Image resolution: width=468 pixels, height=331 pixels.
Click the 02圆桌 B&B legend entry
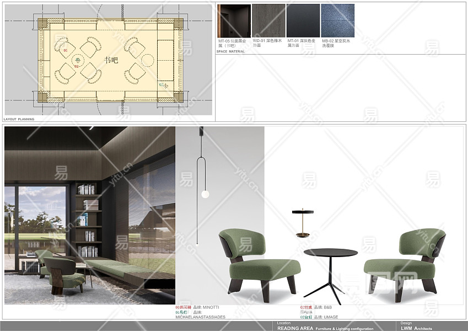click(316, 307)
